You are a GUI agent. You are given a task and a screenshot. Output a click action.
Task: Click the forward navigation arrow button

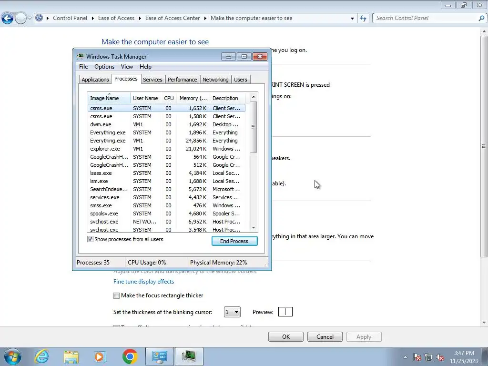(x=21, y=19)
